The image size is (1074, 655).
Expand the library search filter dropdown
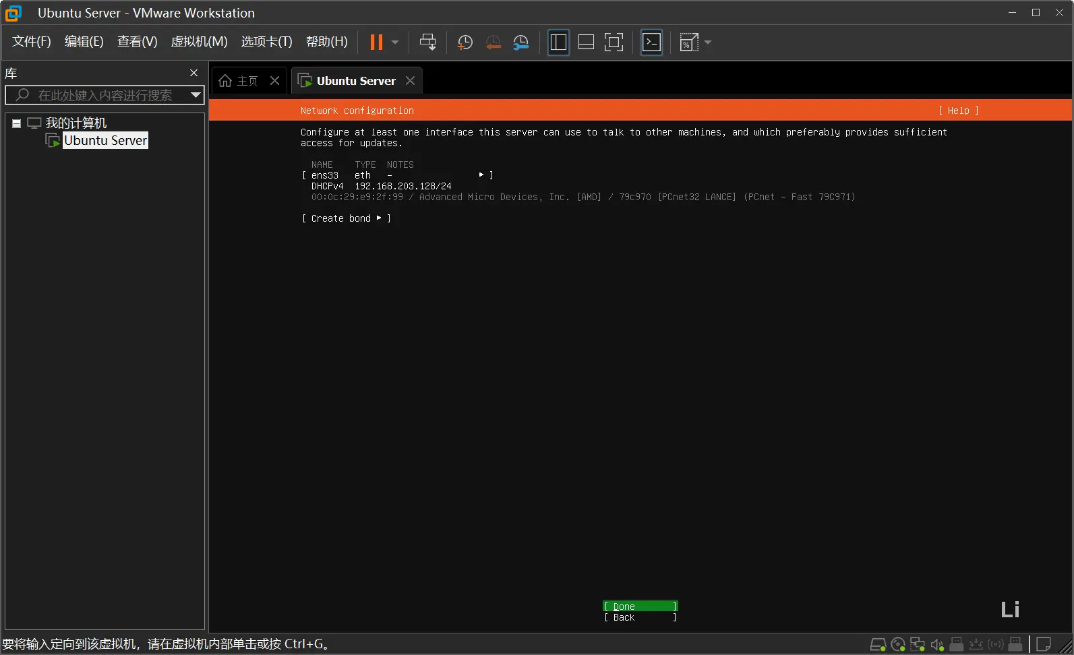196,95
